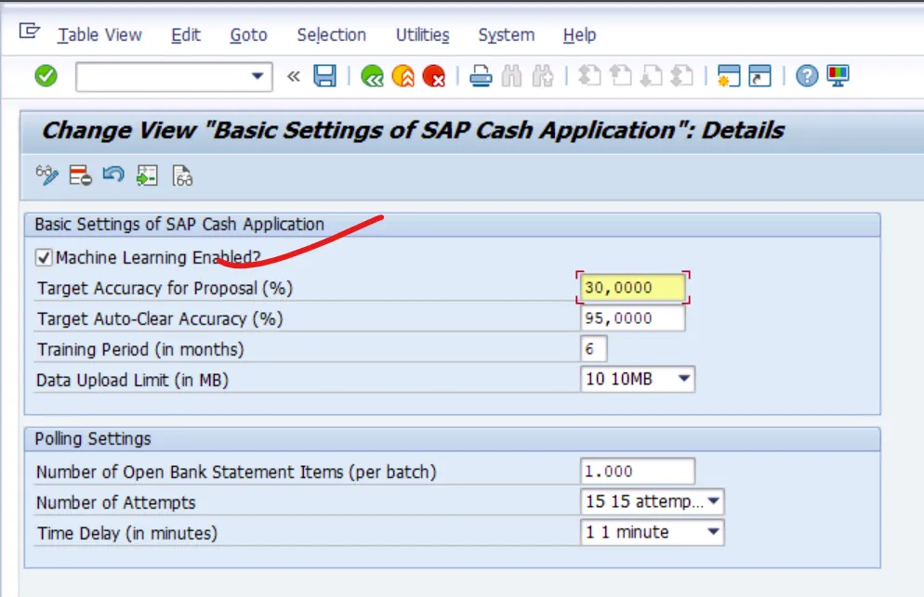Expand the Data Upload Limit dropdown
This screenshot has height=597, width=924.
click(x=684, y=379)
